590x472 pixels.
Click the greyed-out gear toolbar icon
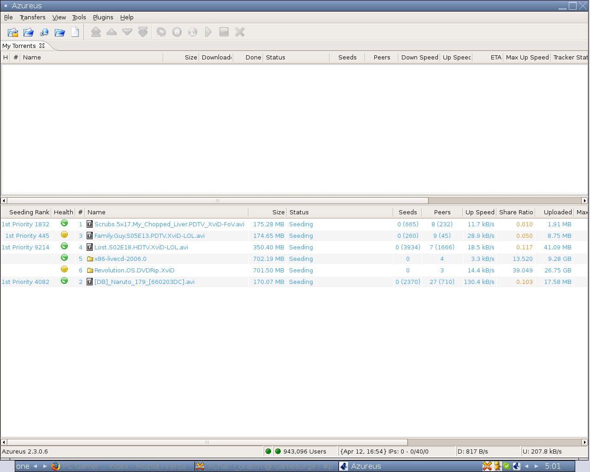[x=161, y=32]
